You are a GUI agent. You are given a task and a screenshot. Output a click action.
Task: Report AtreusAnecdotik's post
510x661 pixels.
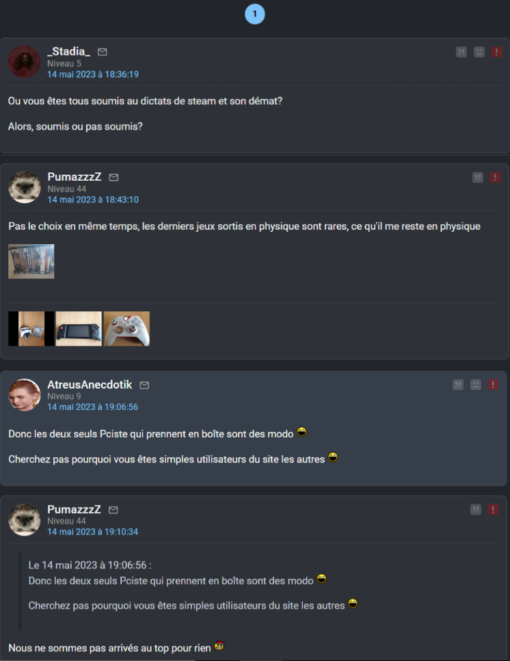[x=493, y=385]
